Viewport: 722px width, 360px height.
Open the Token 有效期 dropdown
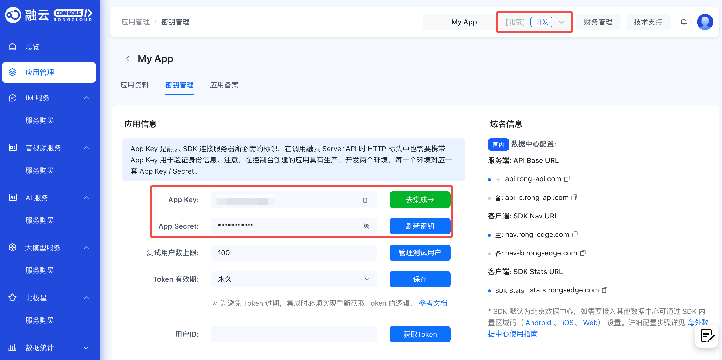[x=294, y=279]
